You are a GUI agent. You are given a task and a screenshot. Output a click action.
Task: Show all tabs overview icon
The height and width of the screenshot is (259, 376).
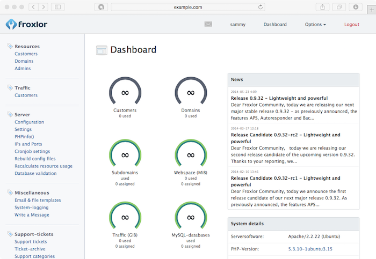click(x=339, y=7)
